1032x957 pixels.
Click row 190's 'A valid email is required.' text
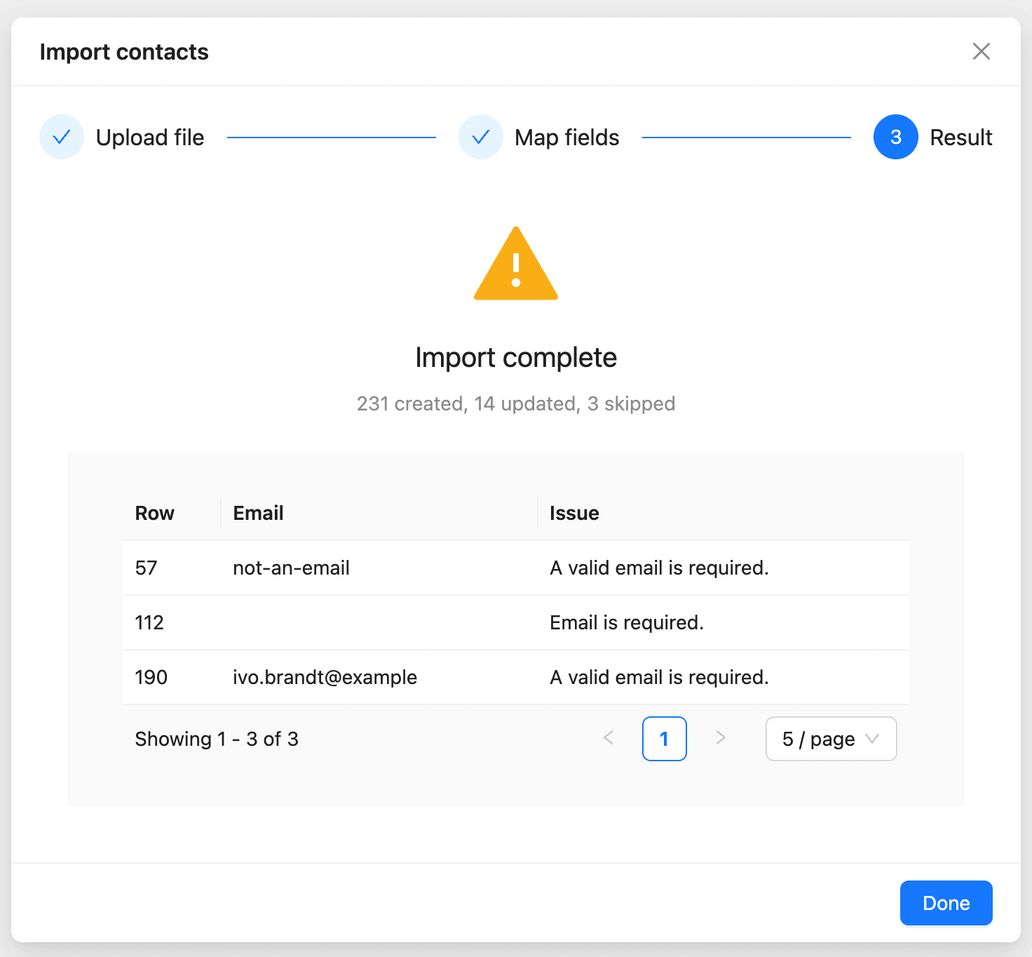659,677
